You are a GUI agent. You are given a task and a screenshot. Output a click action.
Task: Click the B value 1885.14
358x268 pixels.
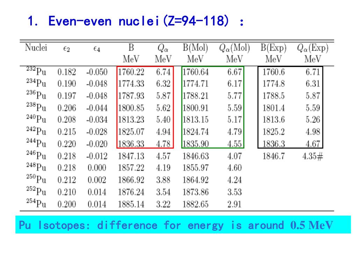(131, 204)
